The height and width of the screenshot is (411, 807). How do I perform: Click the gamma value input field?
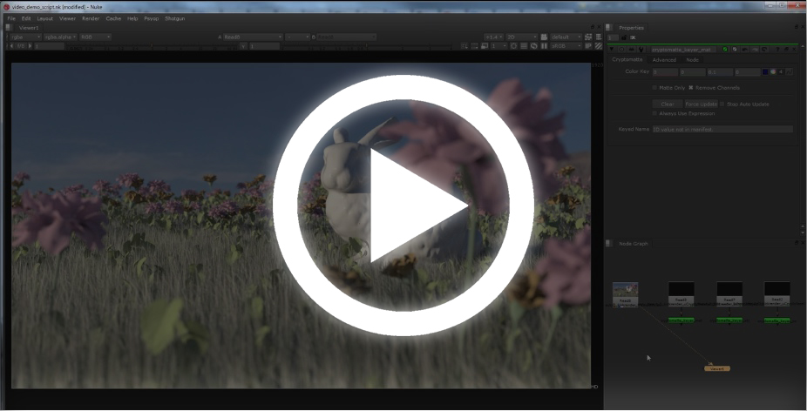click(x=265, y=46)
